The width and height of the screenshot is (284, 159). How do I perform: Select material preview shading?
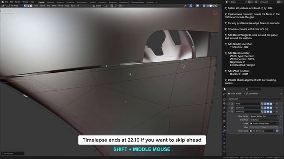pos(213,6)
